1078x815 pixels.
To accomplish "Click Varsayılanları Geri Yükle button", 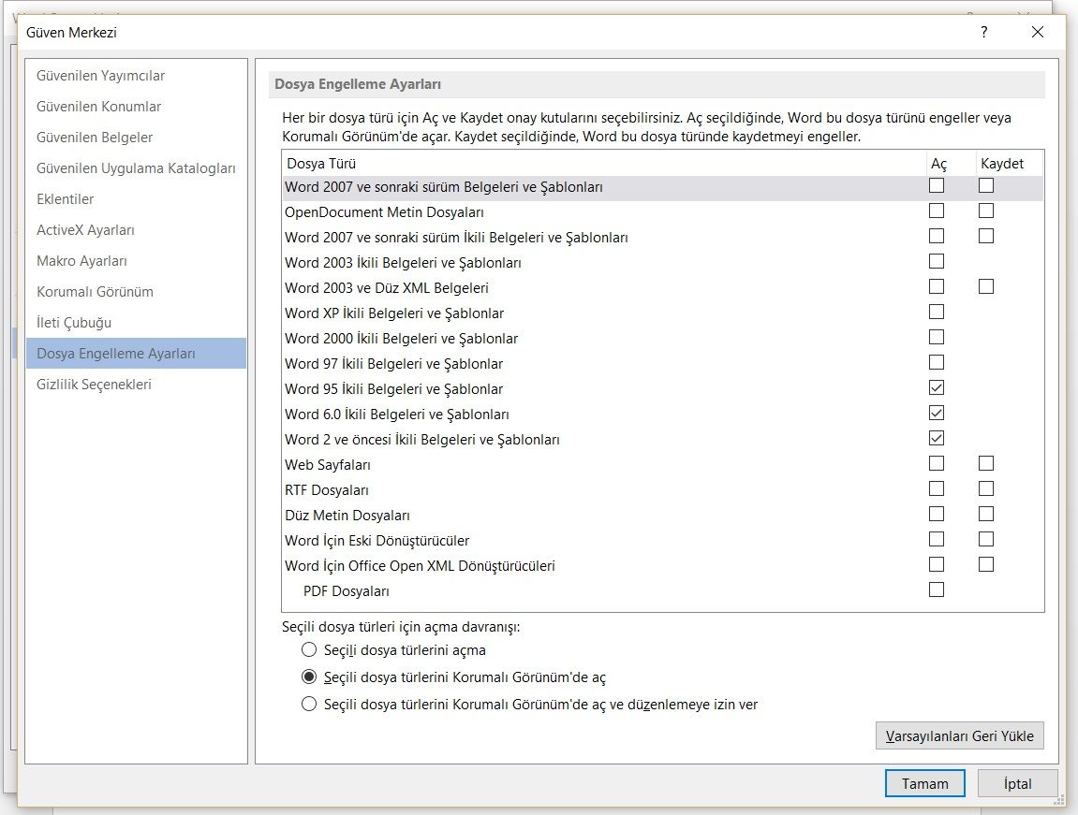I will [959, 735].
